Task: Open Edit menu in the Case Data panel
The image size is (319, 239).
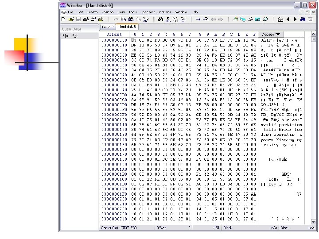Action: pyautogui.click(x=75, y=36)
